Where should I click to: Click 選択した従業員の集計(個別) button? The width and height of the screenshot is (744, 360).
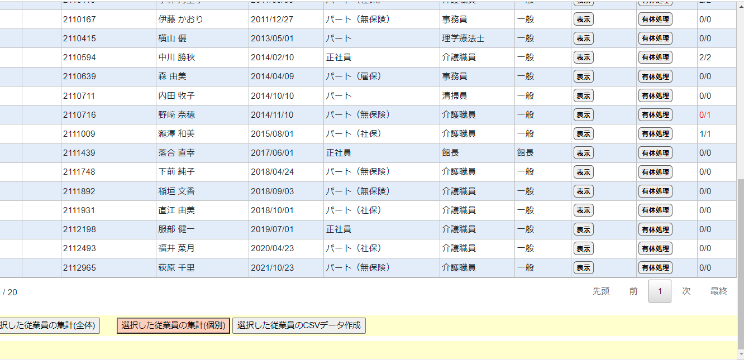(173, 325)
